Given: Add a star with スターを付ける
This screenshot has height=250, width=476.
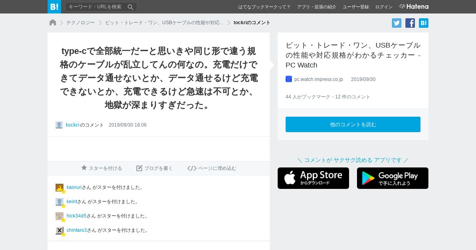Looking at the screenshot, I should (x=102, y=168).
